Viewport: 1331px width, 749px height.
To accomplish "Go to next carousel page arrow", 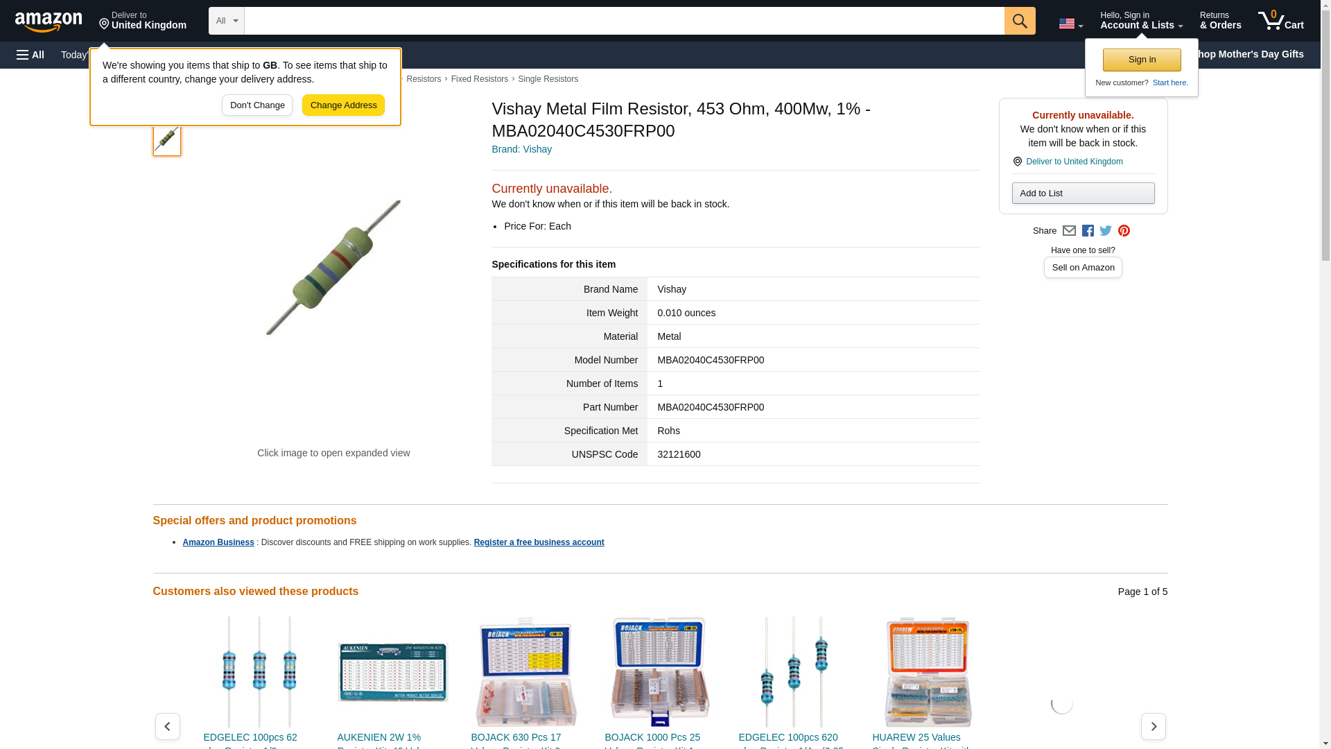I will point(1153,726).
